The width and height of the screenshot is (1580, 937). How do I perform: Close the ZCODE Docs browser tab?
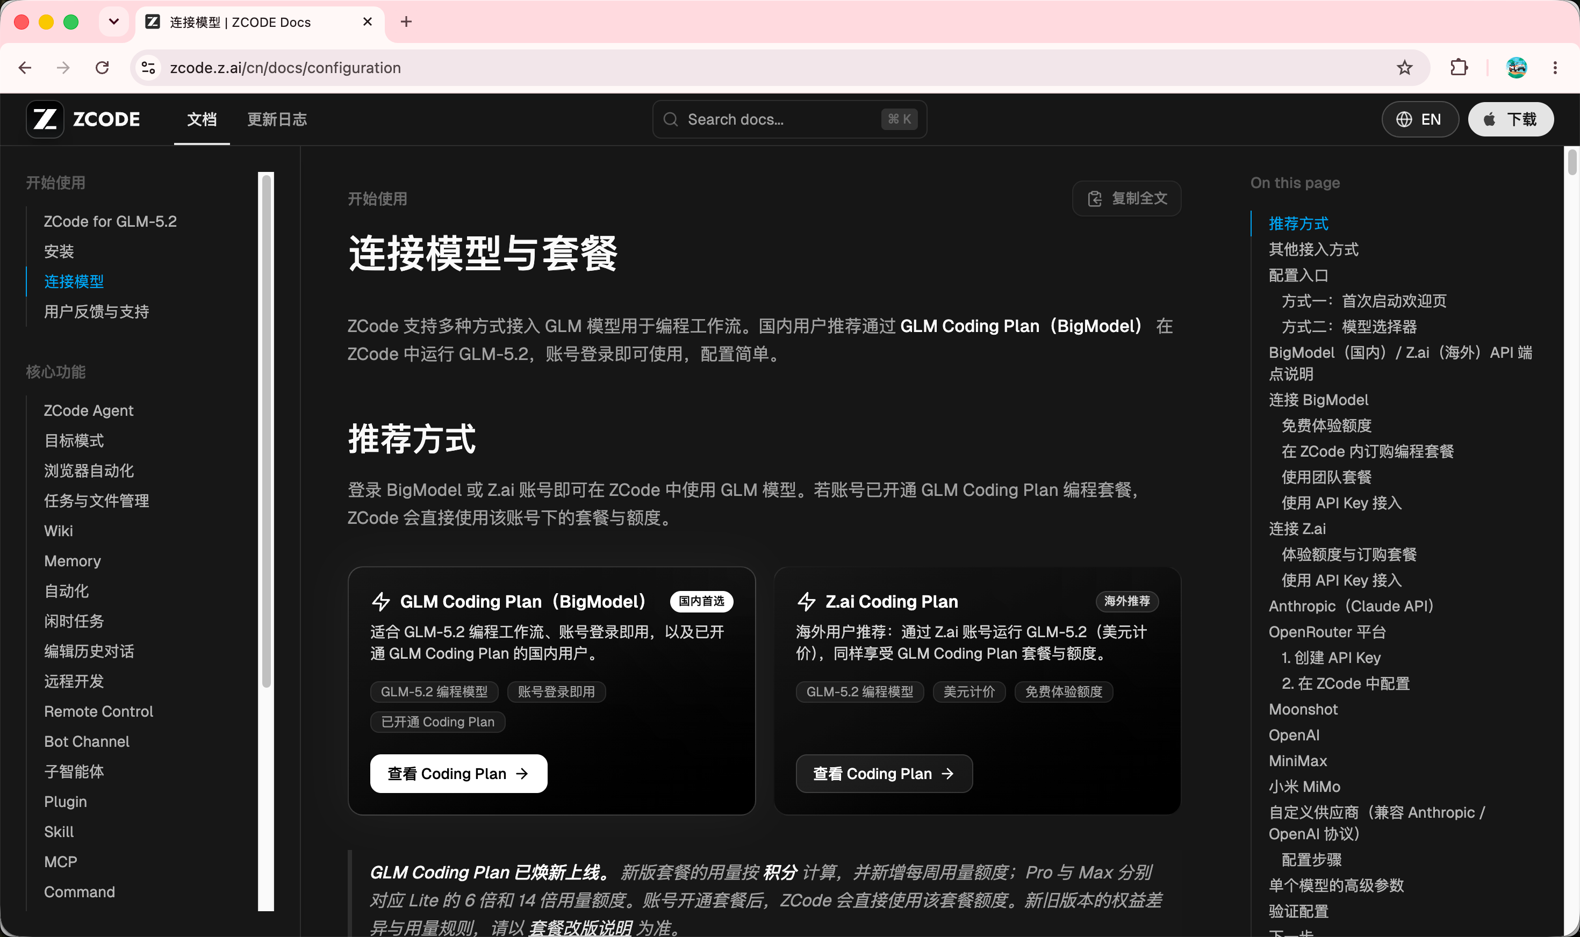pyautogui.click(x=368, y=22)
